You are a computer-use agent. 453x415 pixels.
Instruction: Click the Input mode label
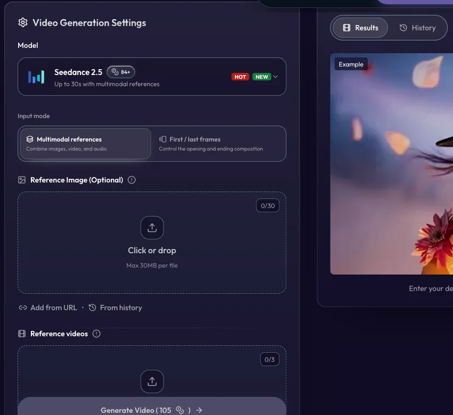(x=34, y=116)
